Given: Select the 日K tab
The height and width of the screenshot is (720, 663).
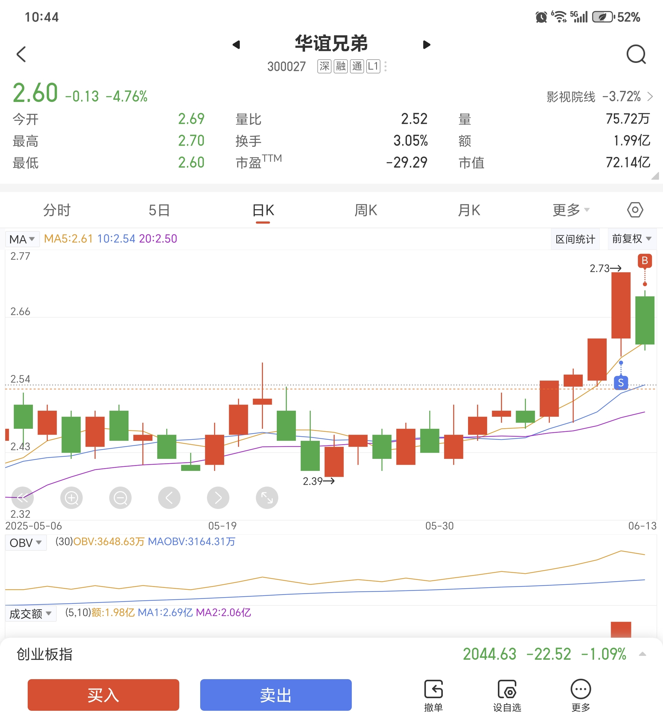Looking at the screenshot, I should pyautogui.click(x=263, y=210).
